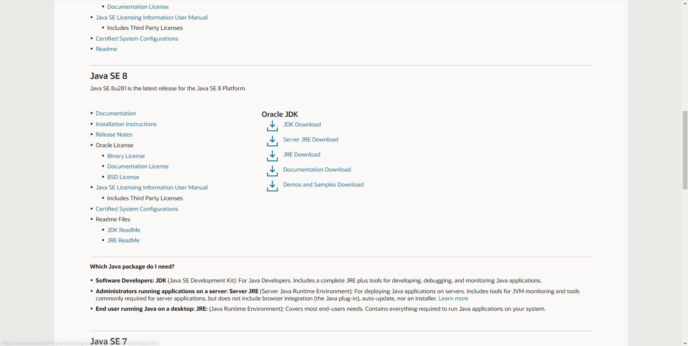Viewport: 688px width, 346px height.
Task: Click the Java SE 7 heading
Action: pos(109,341)
